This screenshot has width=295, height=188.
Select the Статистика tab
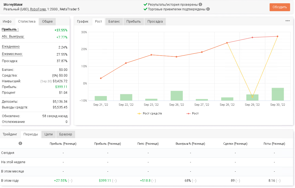[x=27, y=22]
